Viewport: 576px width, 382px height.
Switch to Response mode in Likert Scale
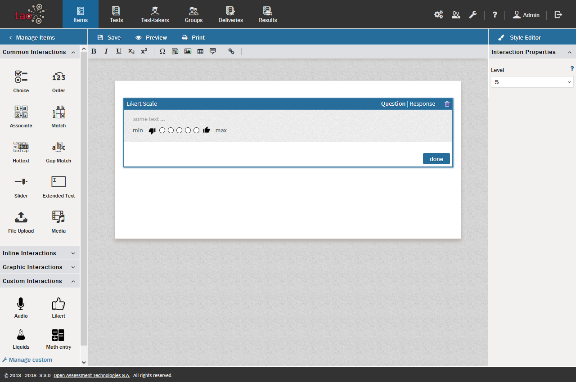click(422, 104)
